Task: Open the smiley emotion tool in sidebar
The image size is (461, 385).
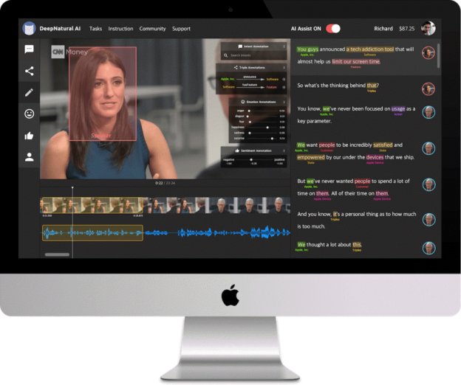Action: (30, 114)
